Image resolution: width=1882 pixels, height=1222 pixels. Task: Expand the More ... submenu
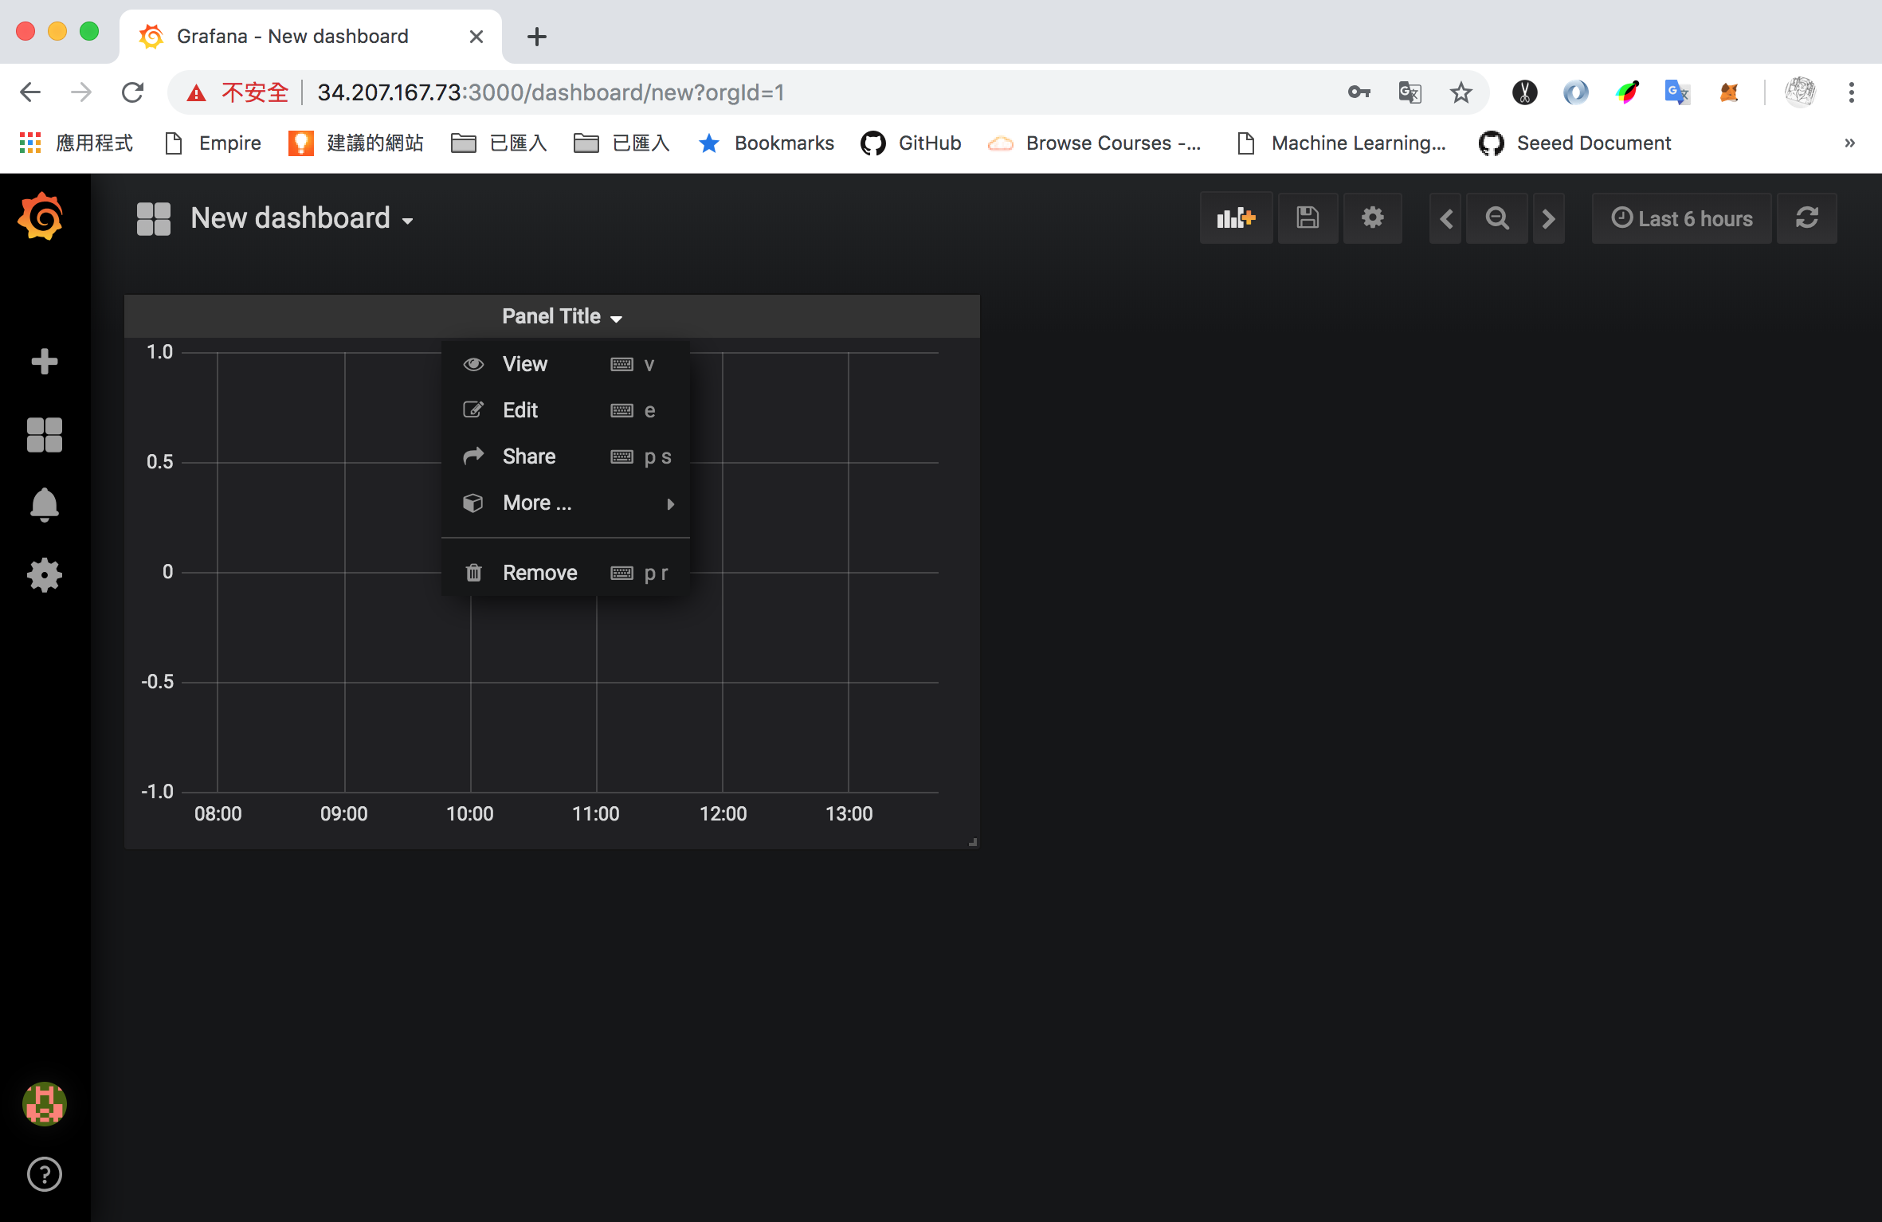tap(567, 503)
